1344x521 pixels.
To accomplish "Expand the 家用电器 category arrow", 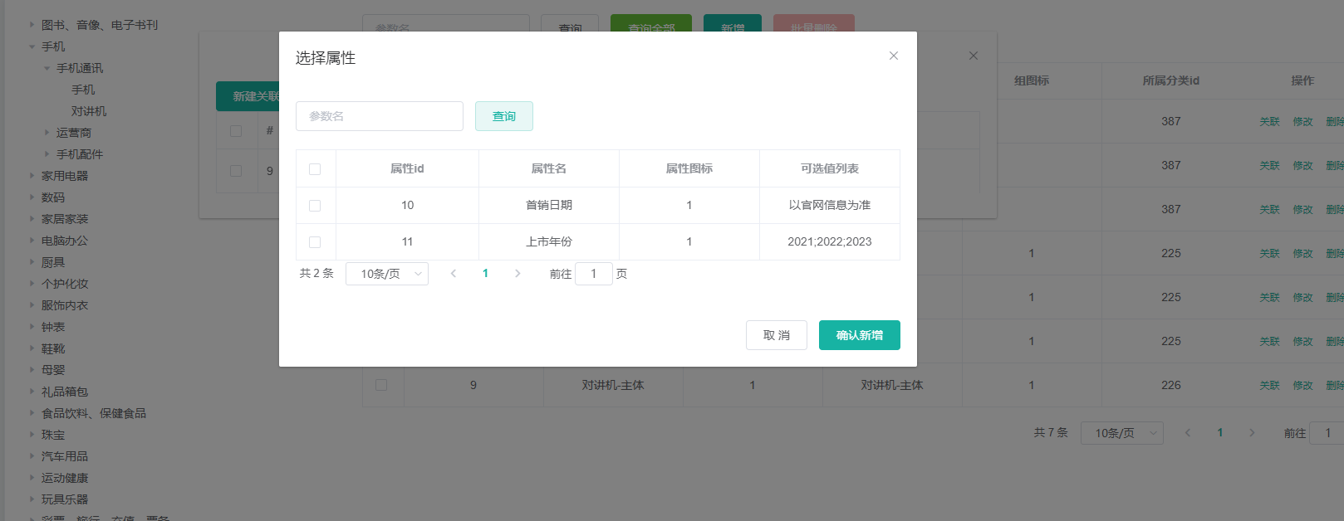I will pyautogui.click(x=32, y=176).
